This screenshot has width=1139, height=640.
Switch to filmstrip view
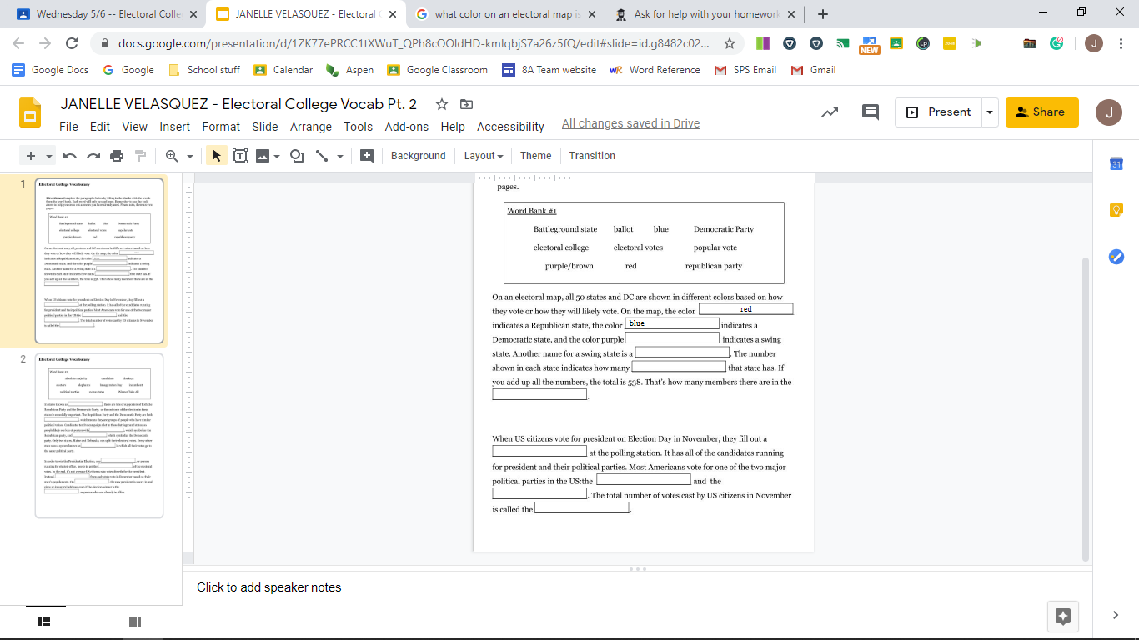(45, 622)
